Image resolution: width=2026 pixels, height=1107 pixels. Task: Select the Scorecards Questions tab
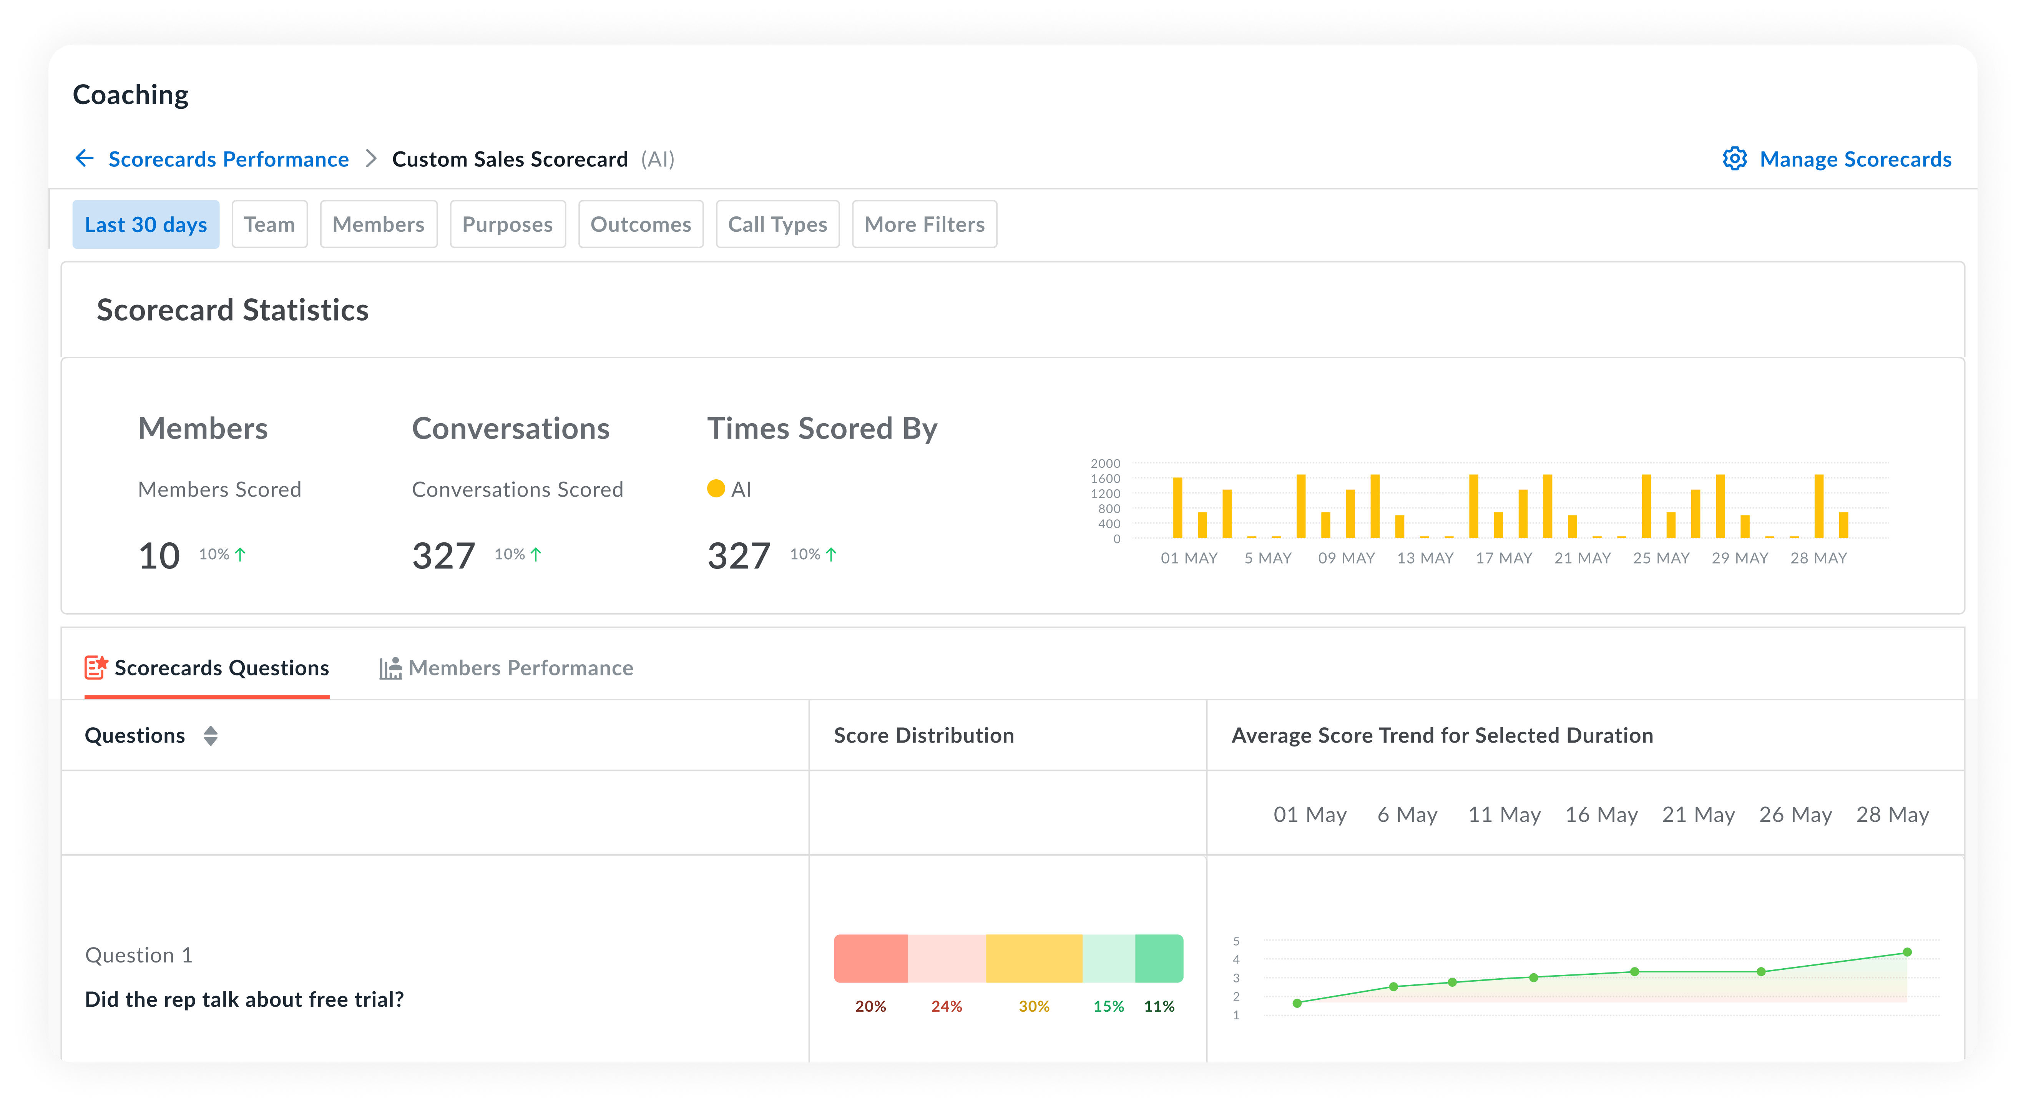coord(221,668)
